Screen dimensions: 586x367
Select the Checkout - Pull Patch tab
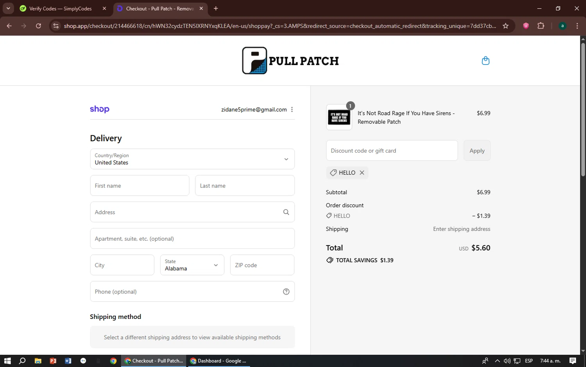(159, 9)
